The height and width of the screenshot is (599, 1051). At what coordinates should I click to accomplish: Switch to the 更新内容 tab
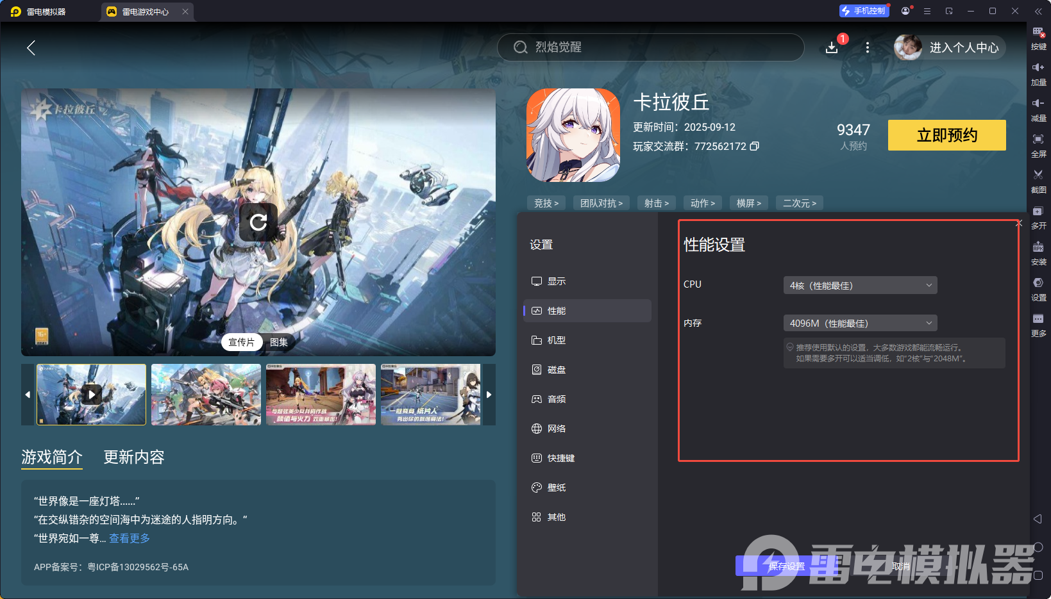134,457
